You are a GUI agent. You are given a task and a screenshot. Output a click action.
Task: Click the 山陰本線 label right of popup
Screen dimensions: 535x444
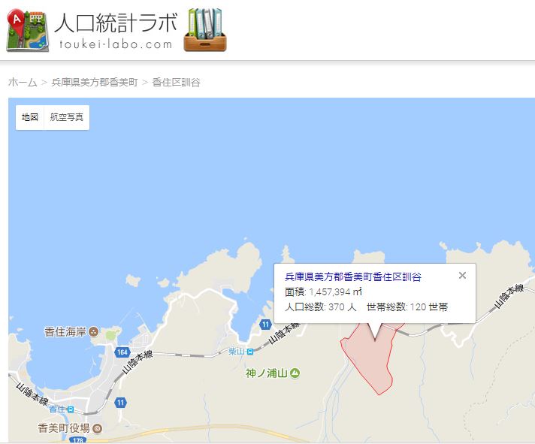click(x=509, y=296)
